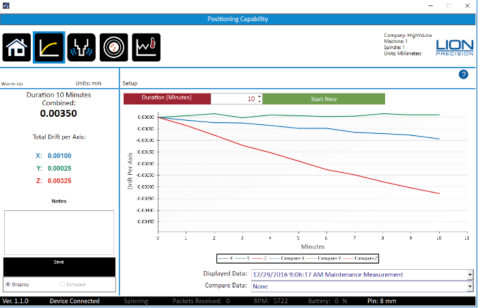Click the X drift value 0.00100
This screenshot has height=308, width=478.
click(59, 156)
